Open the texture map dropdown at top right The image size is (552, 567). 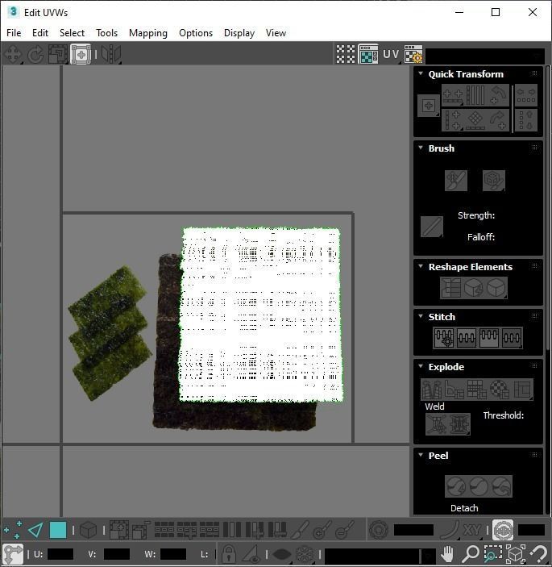coord(485,56)
